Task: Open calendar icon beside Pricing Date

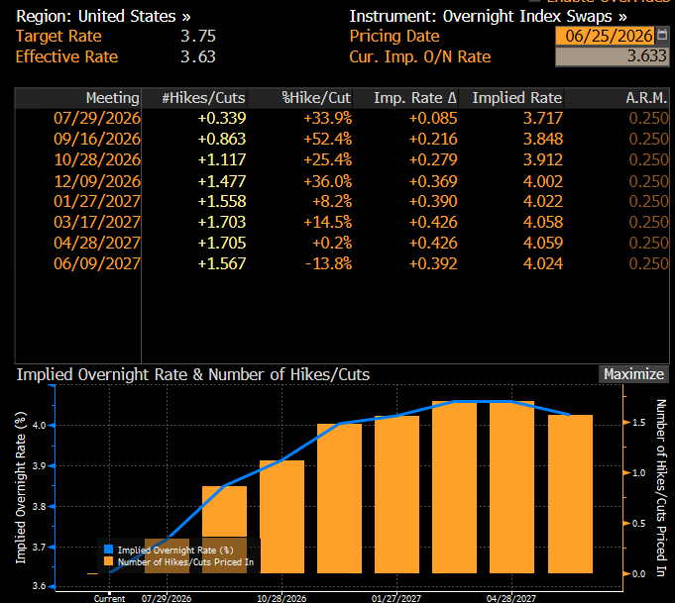Action: pyautogui.click(x=663, y=36)
